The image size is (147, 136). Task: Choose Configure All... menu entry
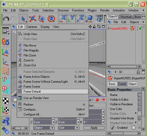pos(53,114)
